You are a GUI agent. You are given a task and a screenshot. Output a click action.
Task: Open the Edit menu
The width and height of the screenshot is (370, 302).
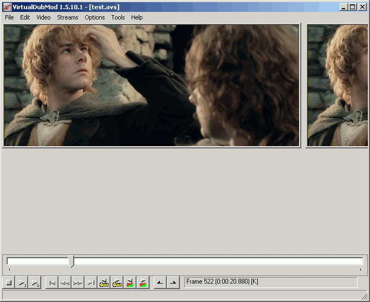[x=25, y=17]
